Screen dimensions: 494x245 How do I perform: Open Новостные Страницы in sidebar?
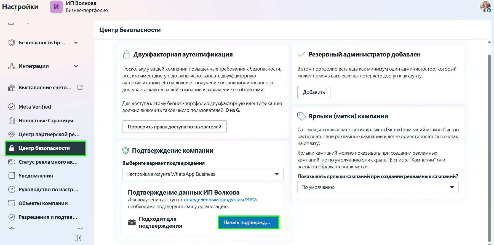46,120
